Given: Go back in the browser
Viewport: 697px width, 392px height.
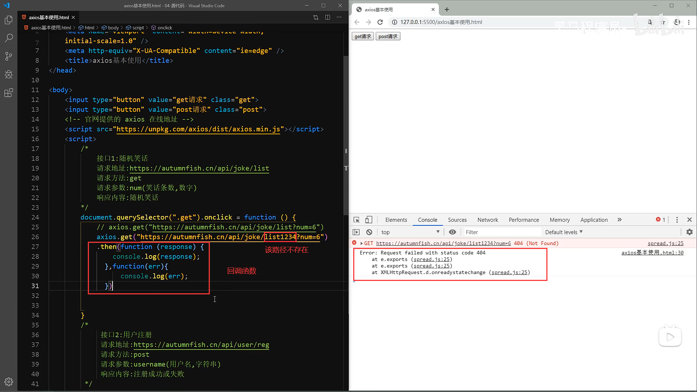Looking at the screenshot, I should (357, 22).
